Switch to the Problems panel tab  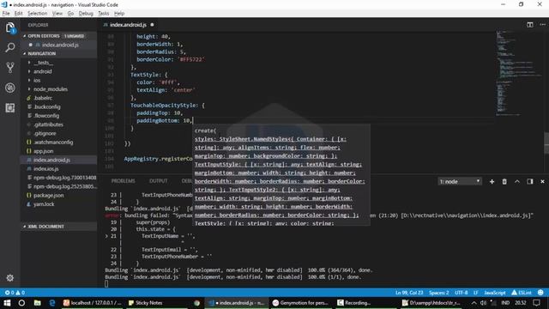[123, 181]
